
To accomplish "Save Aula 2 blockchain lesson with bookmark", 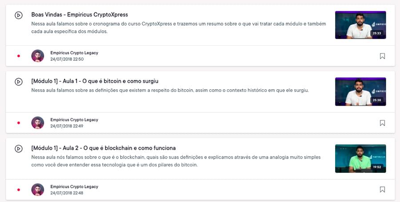I will 382,190.
